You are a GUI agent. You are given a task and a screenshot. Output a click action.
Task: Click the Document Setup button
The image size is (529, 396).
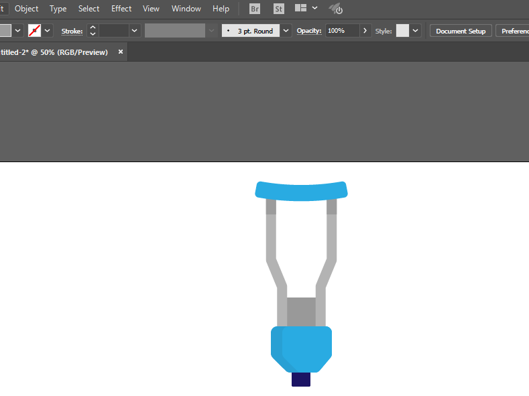461,31
